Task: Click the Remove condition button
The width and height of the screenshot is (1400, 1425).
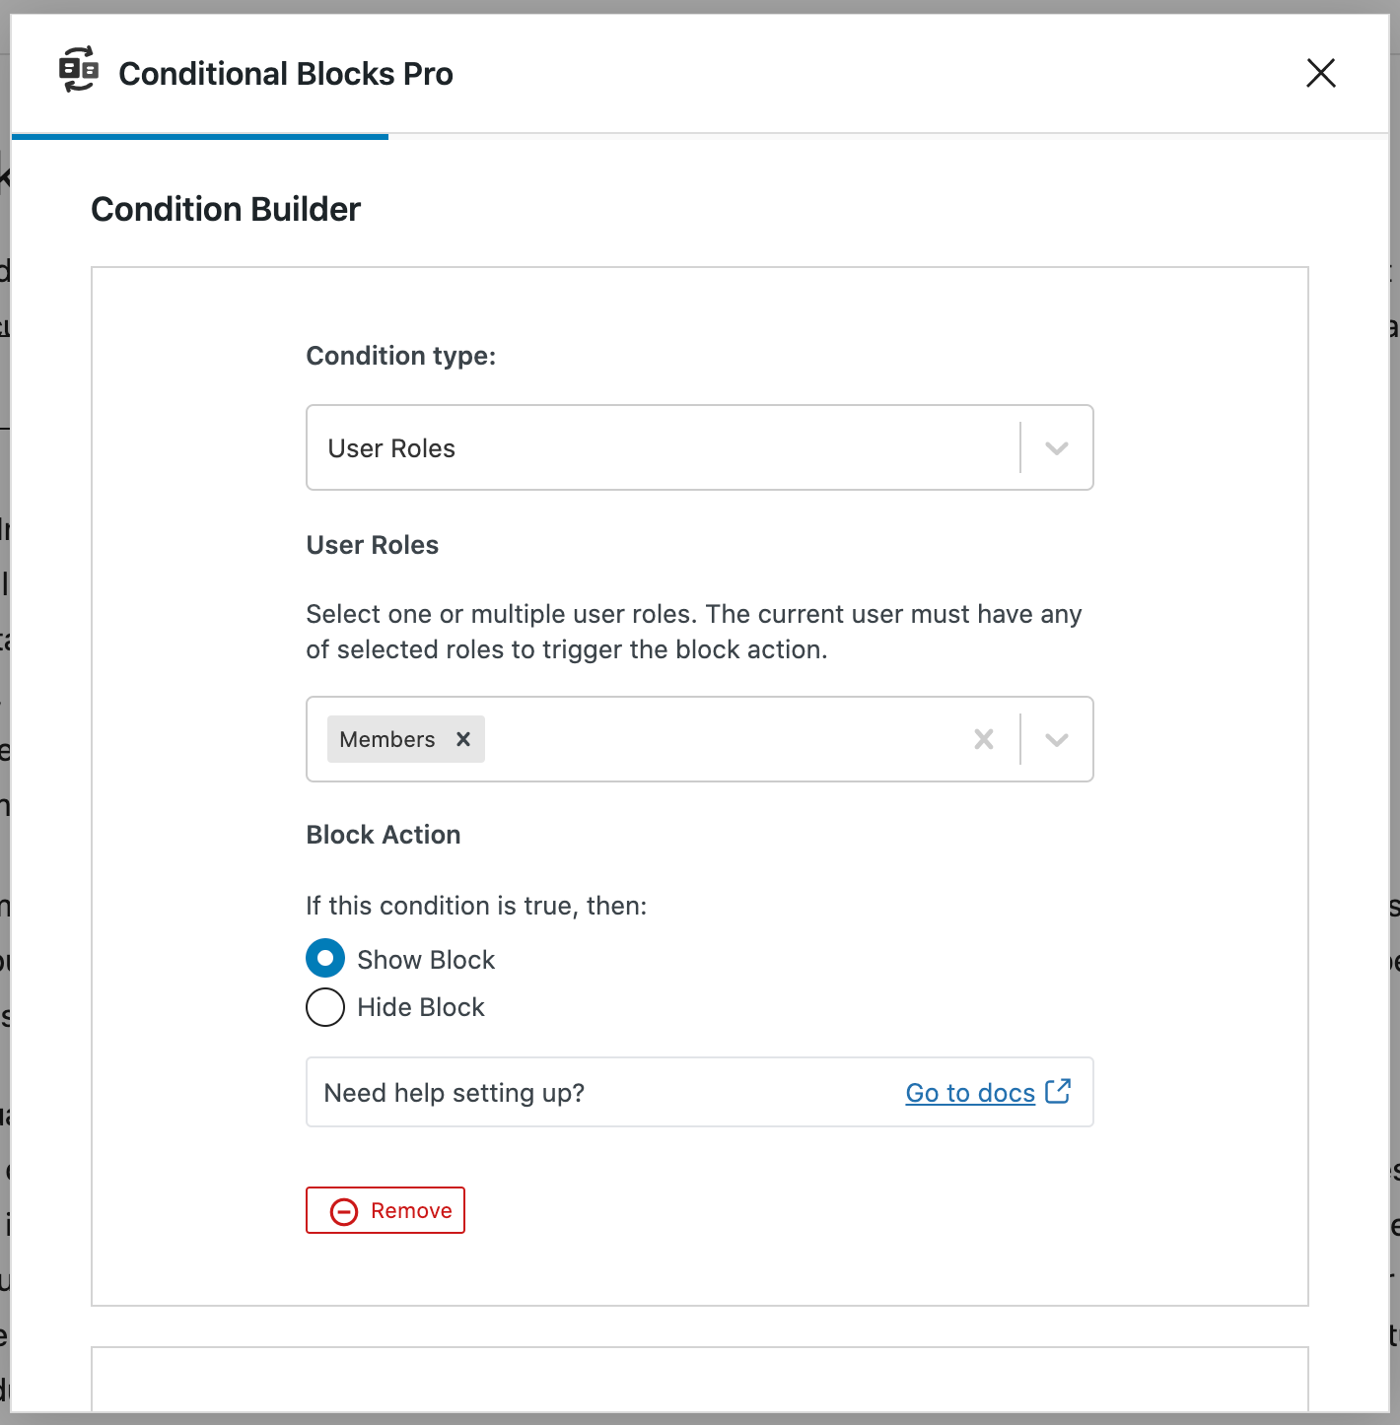Action: coord(385,1210)
